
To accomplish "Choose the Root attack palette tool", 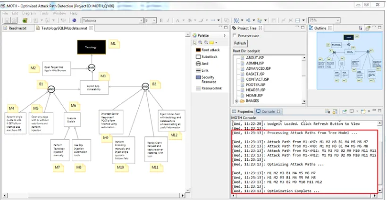I will point(208,50).
